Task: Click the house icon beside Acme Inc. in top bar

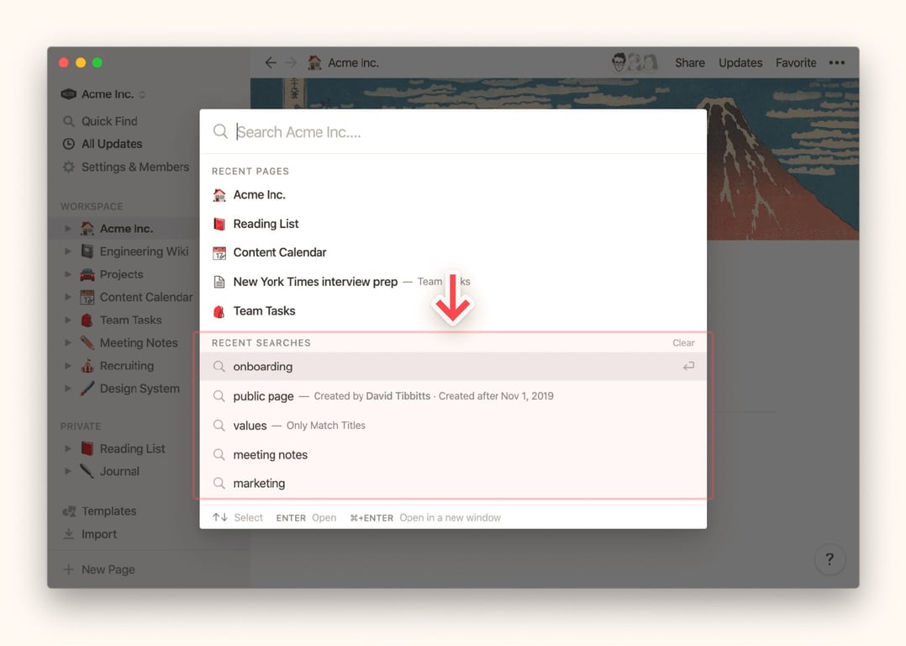Action: point(314,62)
